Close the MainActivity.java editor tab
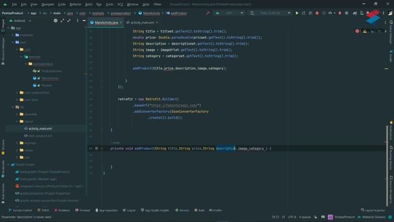 pos(121,23)
